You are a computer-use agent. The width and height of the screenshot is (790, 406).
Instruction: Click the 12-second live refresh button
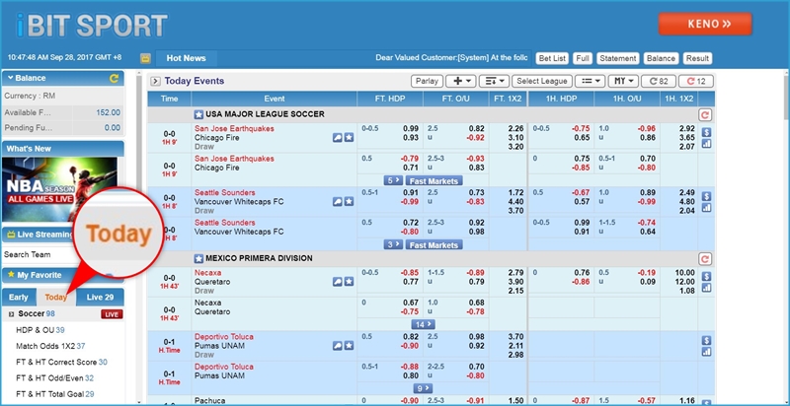(x=696, y=81)
